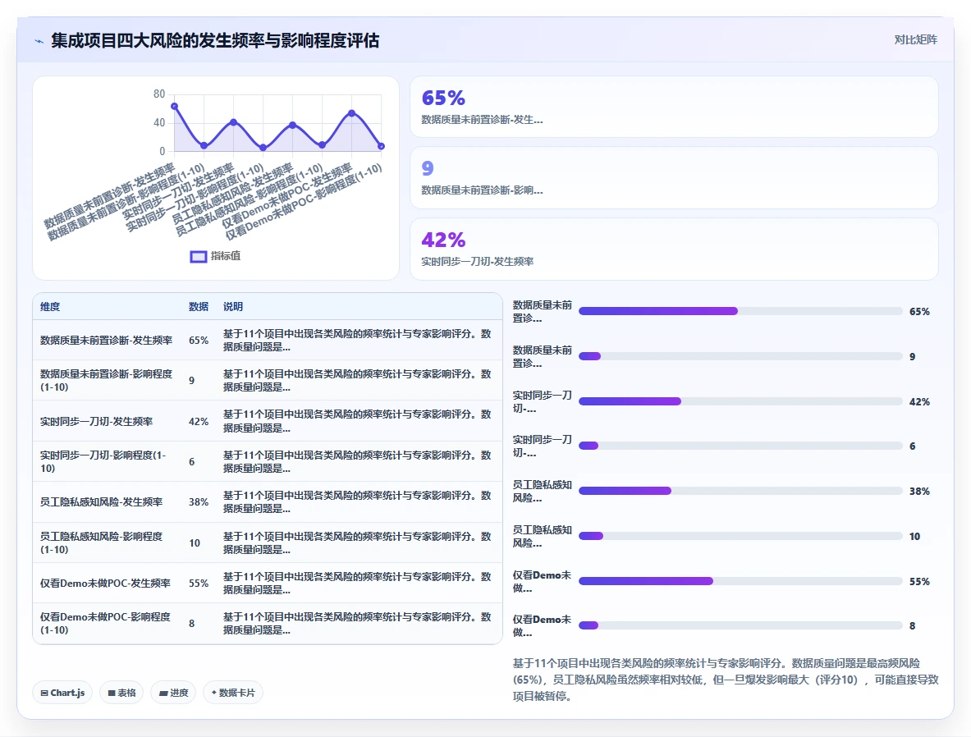Click the 38% table cell
The width and height of the screenshot is (971, 737).
tap(199, 501)
